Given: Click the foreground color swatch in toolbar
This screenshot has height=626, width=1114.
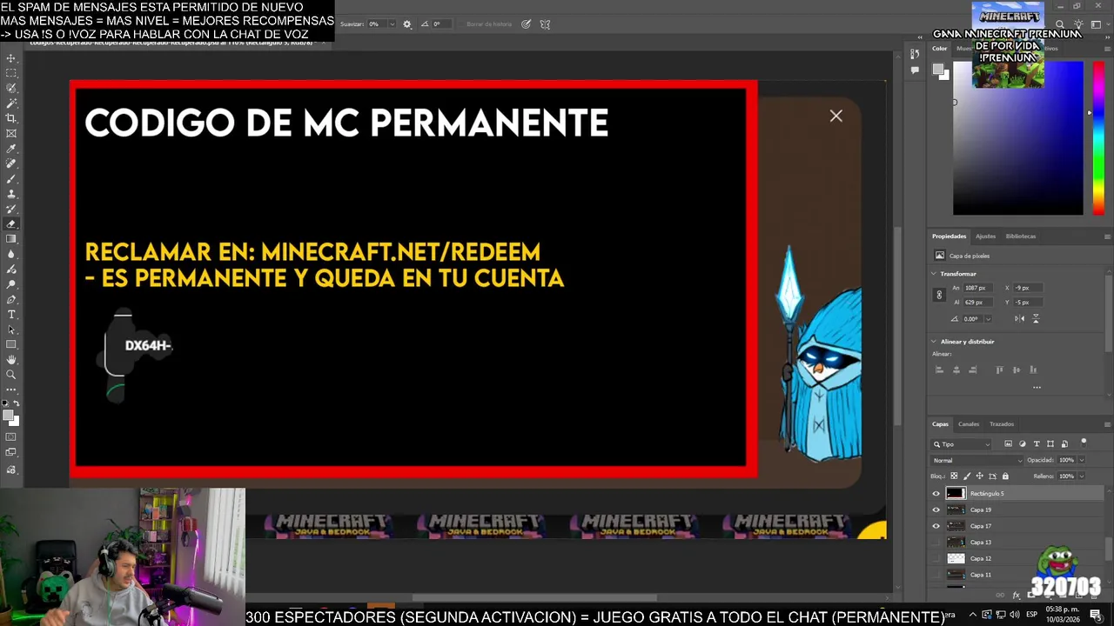Looking at the screenshot, I should point(10,416).
